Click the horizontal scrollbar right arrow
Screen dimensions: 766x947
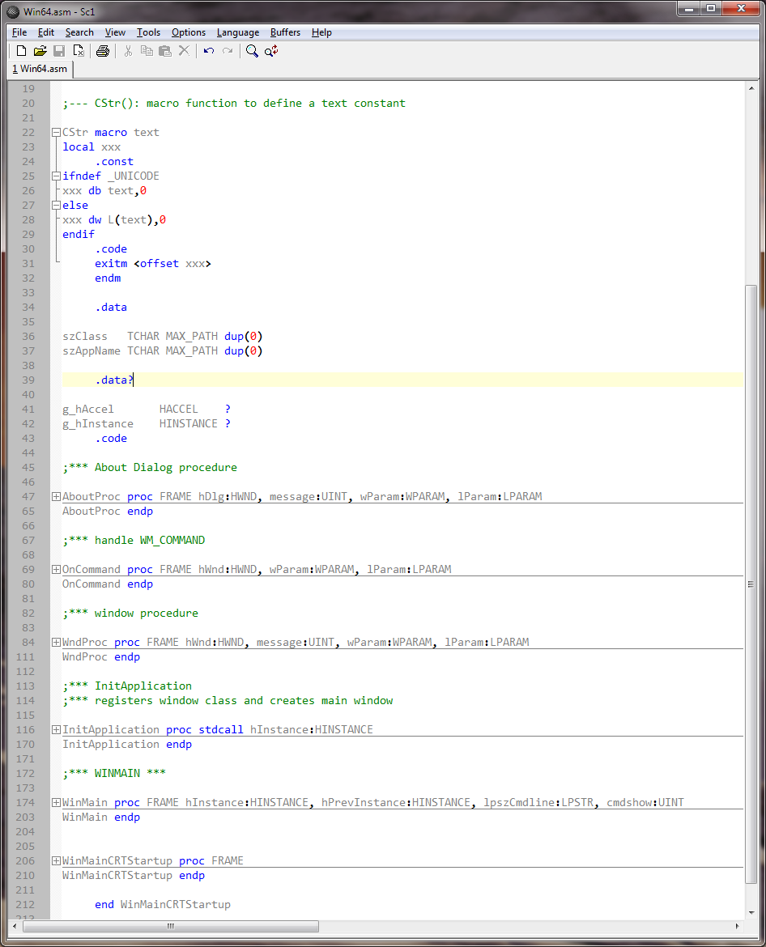click(737, 926)
